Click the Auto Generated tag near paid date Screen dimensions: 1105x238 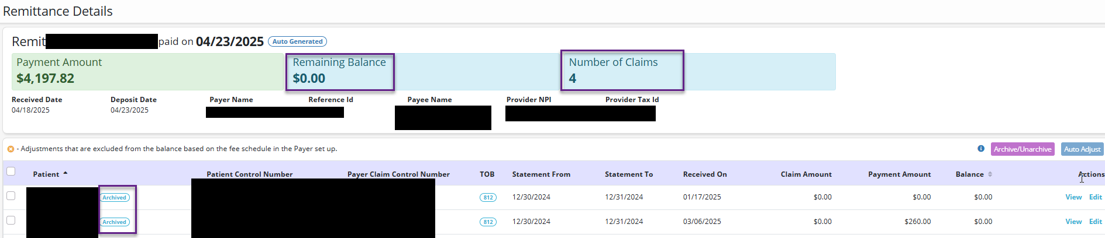pos(297,41)
